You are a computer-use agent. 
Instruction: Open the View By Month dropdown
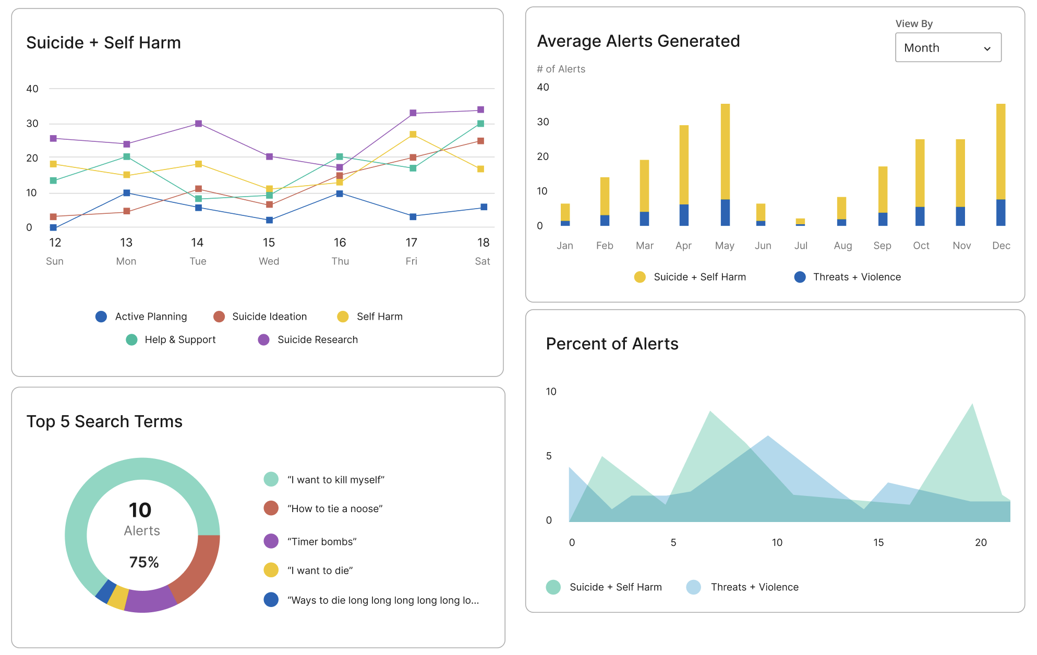[x=947, y=47]
